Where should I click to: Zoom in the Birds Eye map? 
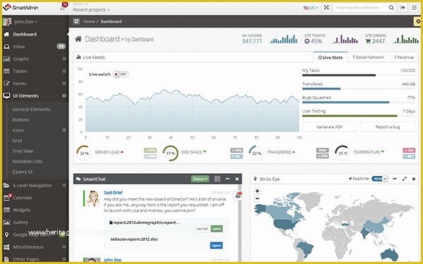point(257,191)
